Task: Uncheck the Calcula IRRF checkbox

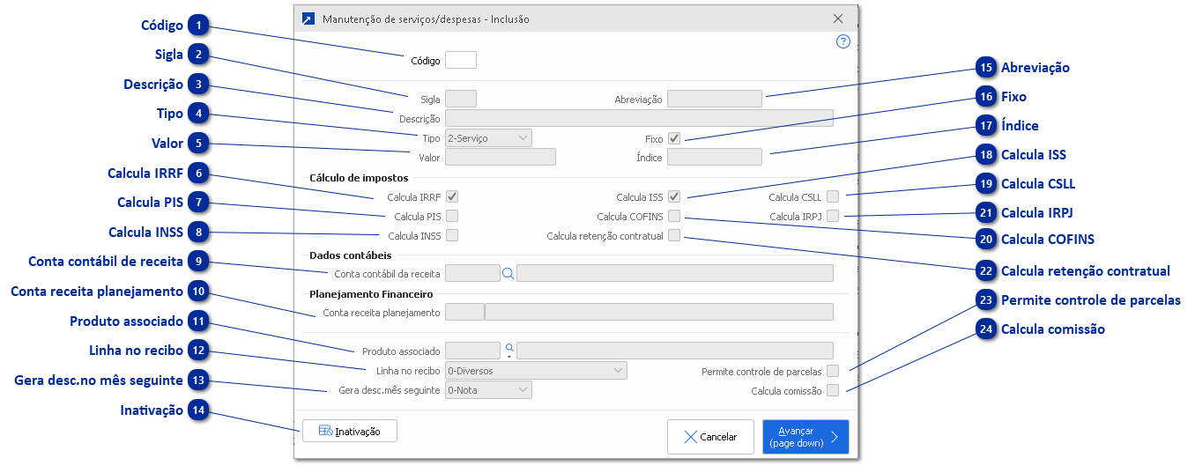Action: point(452,197)
